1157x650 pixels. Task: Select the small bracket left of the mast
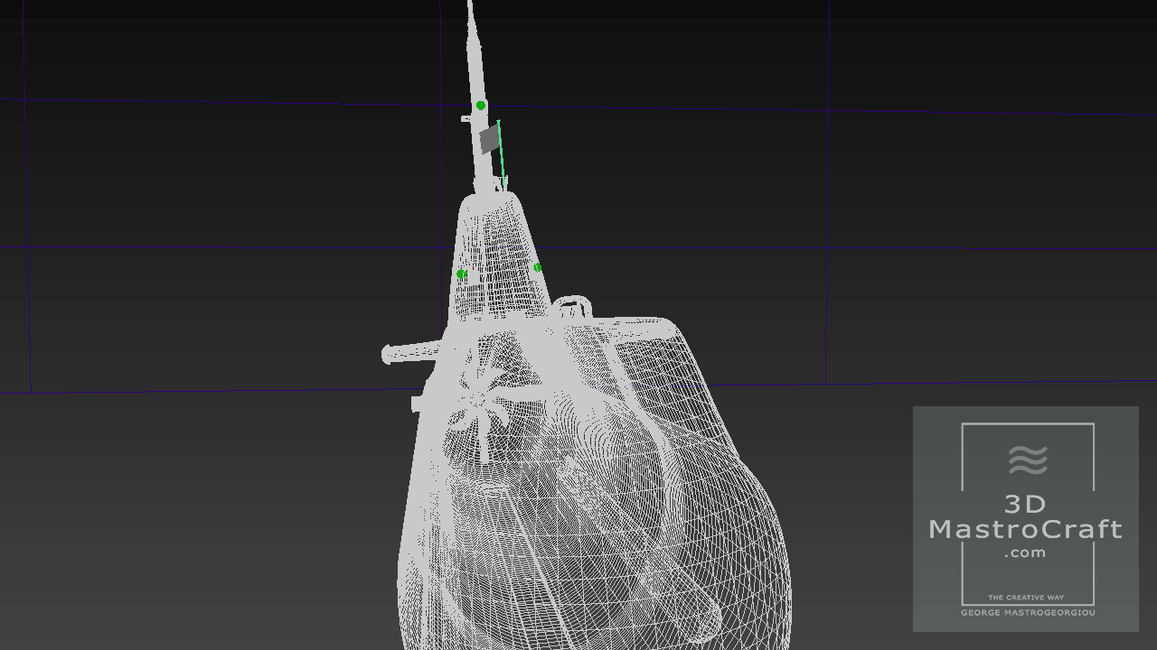coord(466,118)
